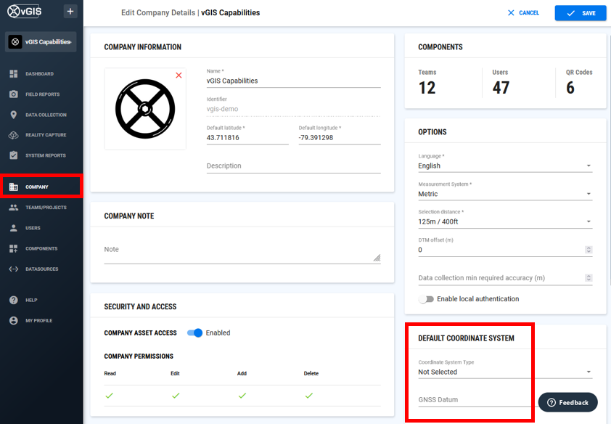Screen dimensions: 611x424
Task: Toggle Company Asset Access switch
Action: click(x=194, y=333)
